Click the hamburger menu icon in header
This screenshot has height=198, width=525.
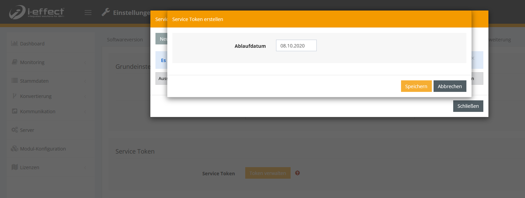tap(88, 13)
